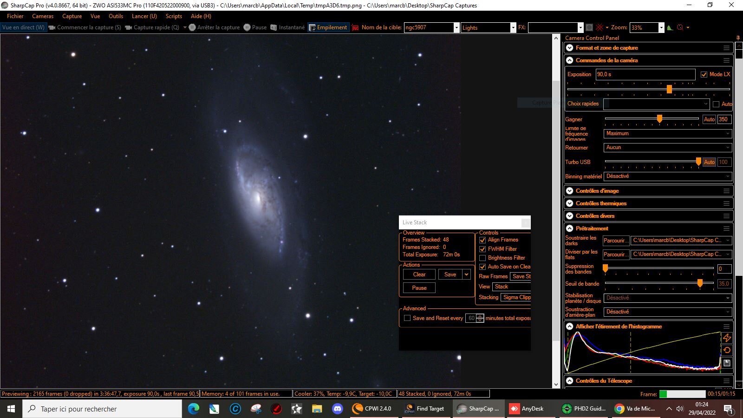
Task: Enable Save and Reset every checkbox
Action: coord(407,318)
